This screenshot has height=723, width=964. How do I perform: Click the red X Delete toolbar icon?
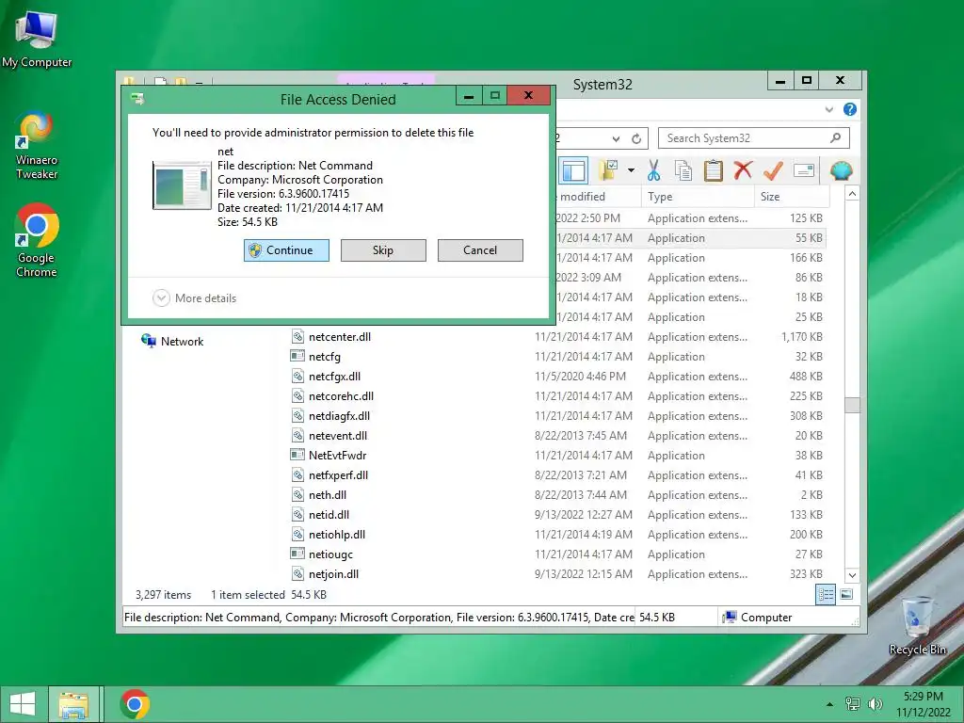coord(743,169)
